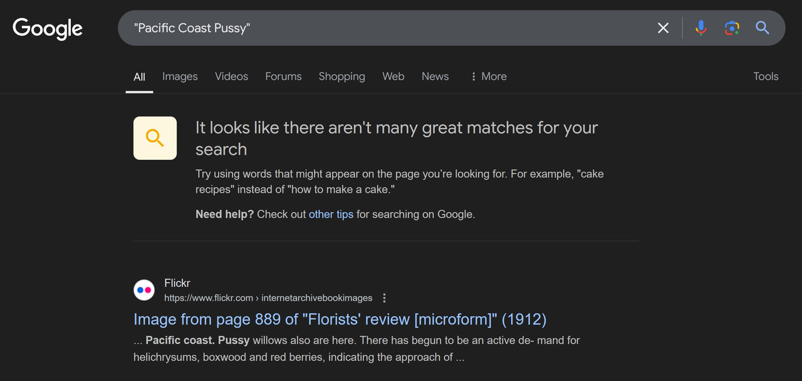Switch to the Web tab
Viewport: 802px width, 381px height.
click(x=393, y=76)
